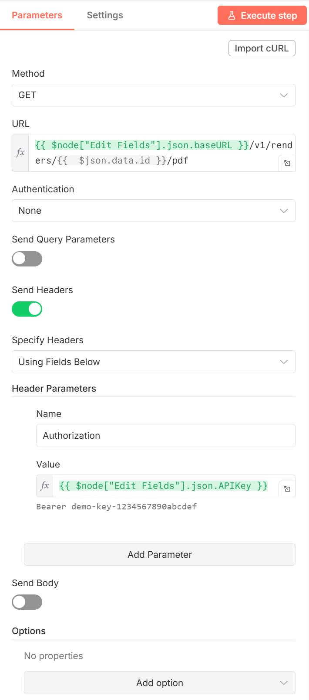
Task: Open the expression editor for the Authorization value
Action: pos(287,489)
